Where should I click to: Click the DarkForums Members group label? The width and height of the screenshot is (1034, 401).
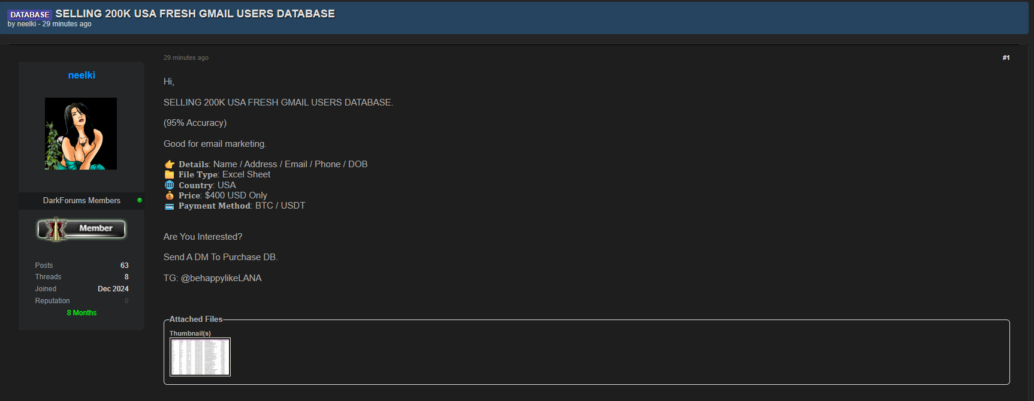(82, 200)
